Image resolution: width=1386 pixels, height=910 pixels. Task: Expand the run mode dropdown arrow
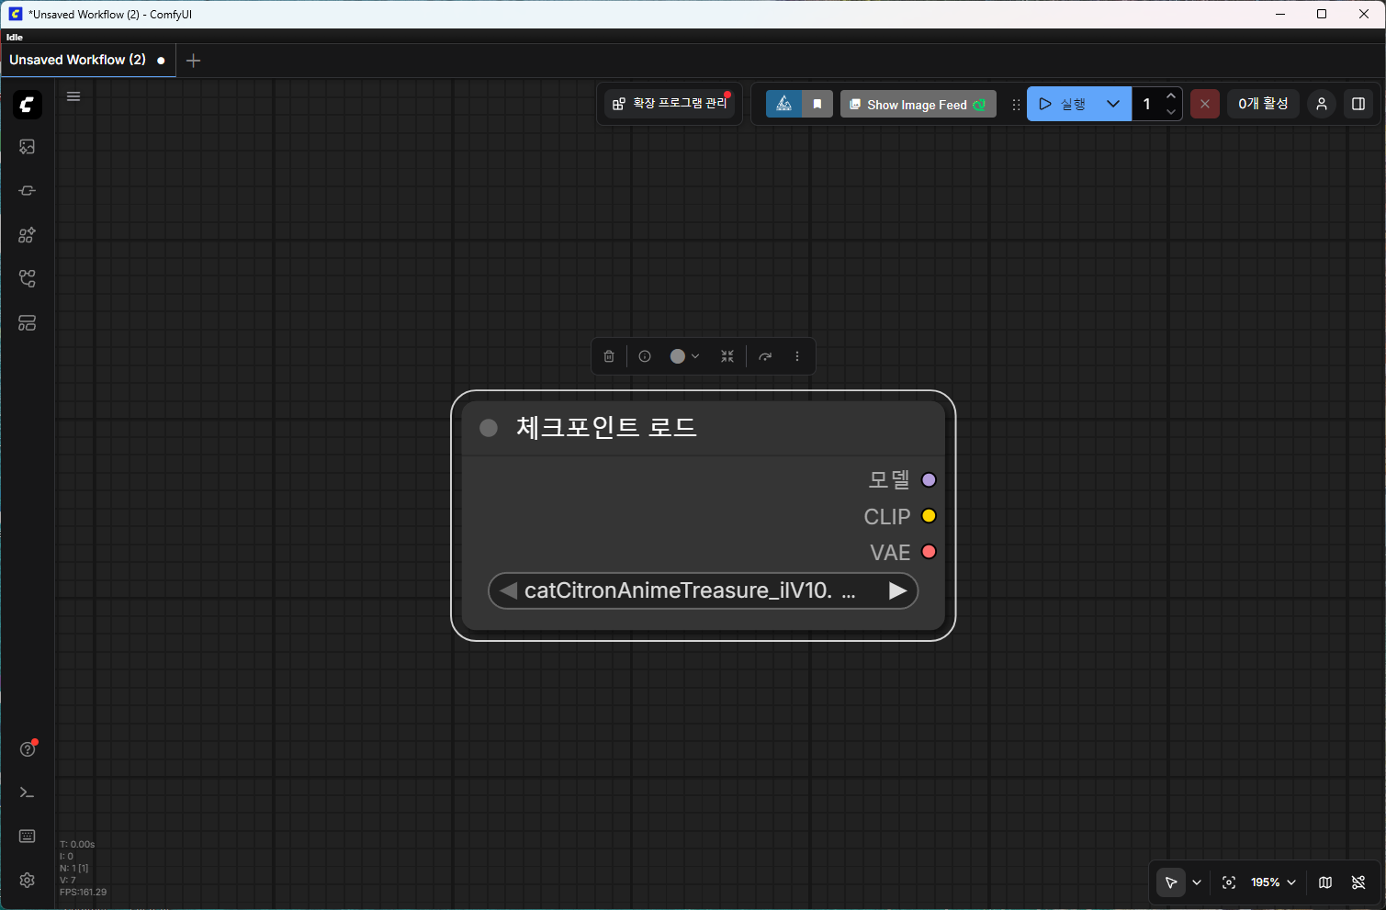1113,104
